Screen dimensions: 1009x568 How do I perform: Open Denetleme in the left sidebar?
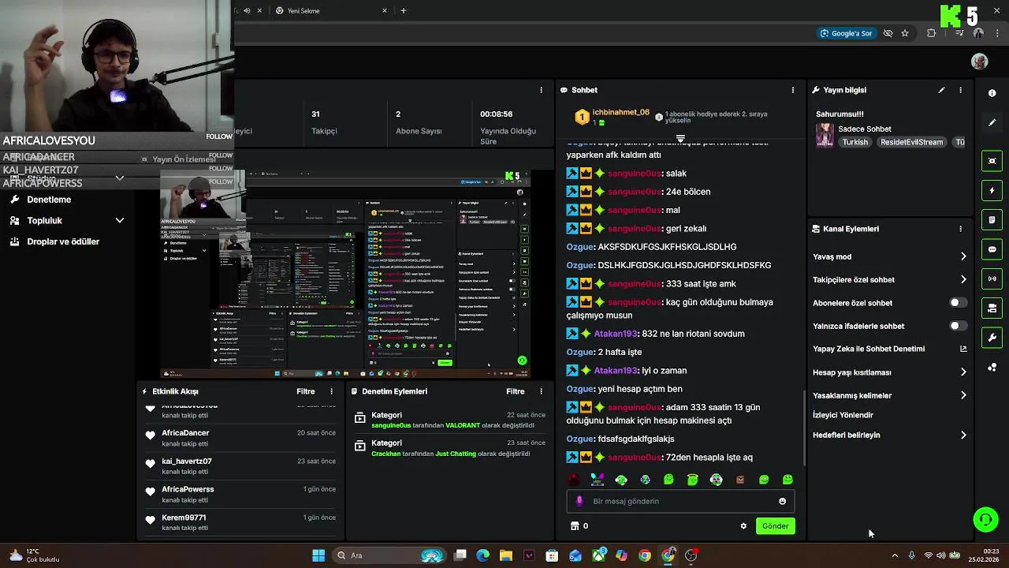click(49, 200)
